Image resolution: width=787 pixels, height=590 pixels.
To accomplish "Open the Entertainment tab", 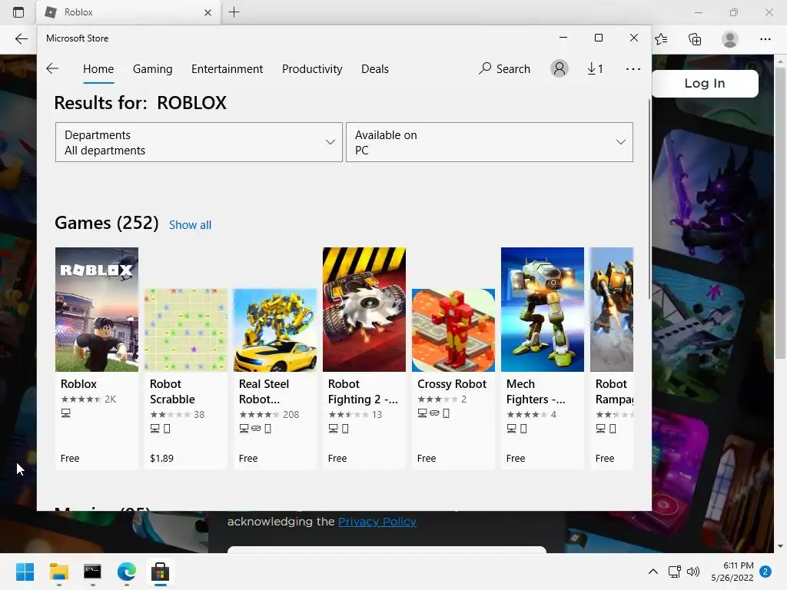I will click(227, 68).
